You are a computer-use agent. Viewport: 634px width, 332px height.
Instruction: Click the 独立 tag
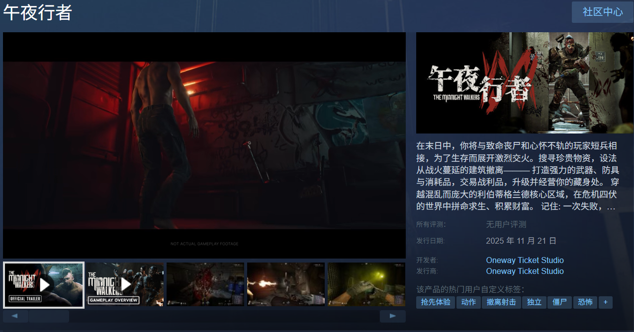(534, 302)
